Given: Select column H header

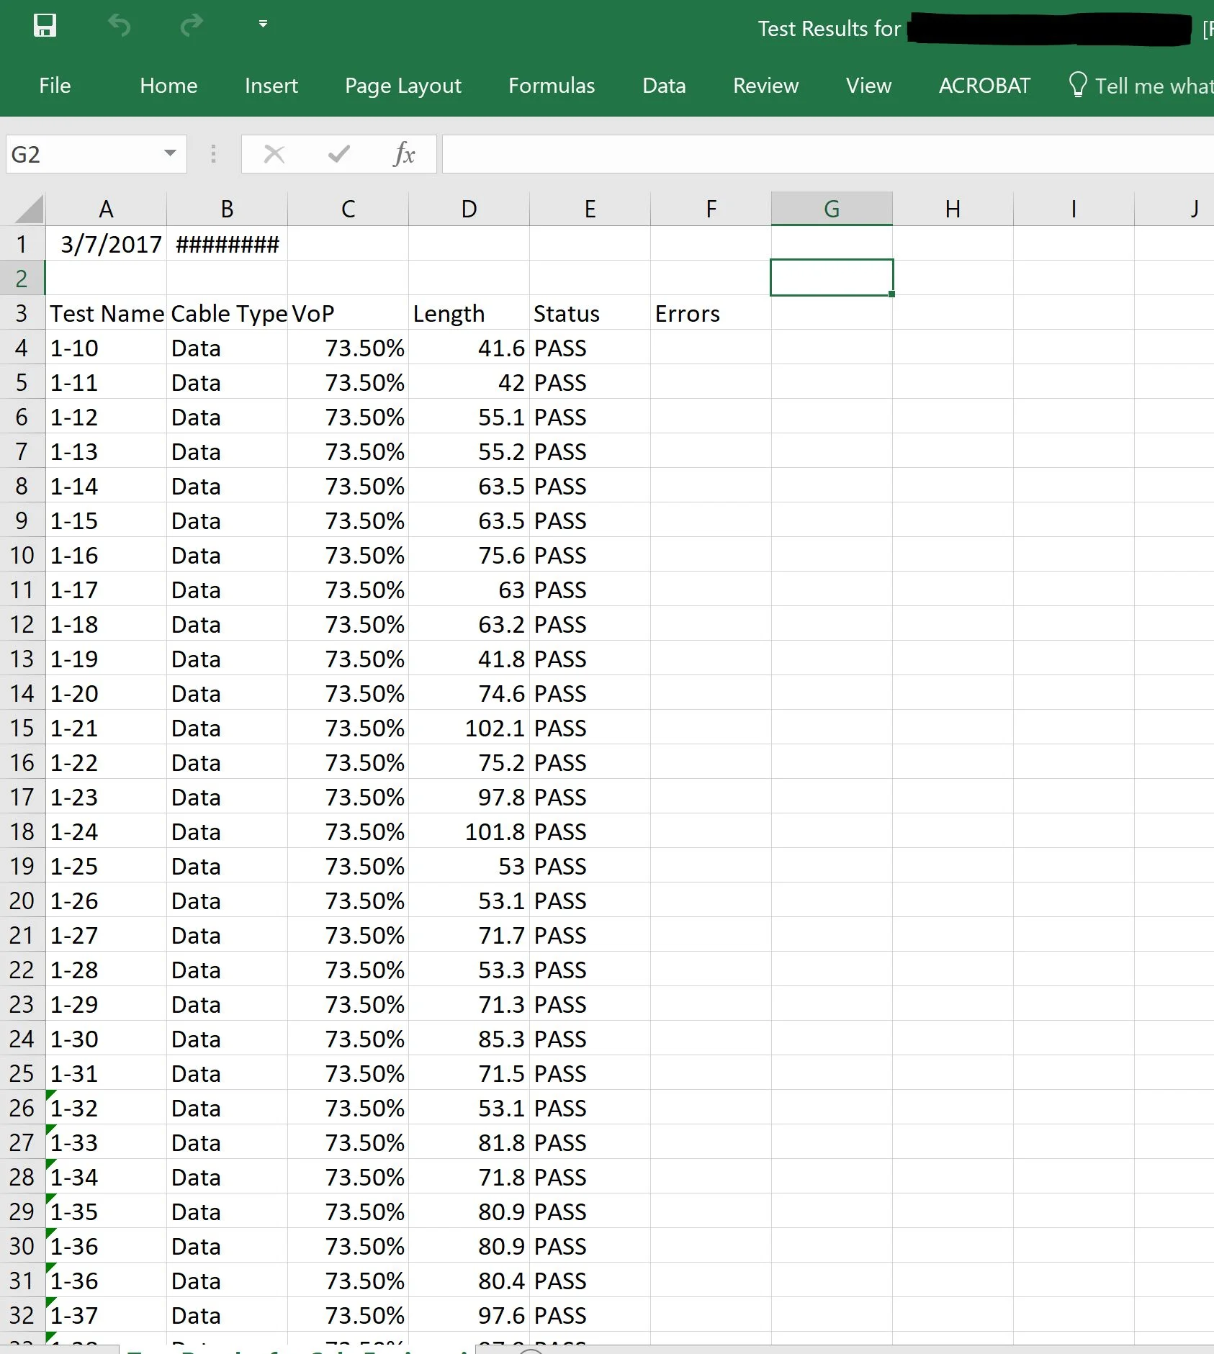Looking at the screenshot, I should 953,209.
